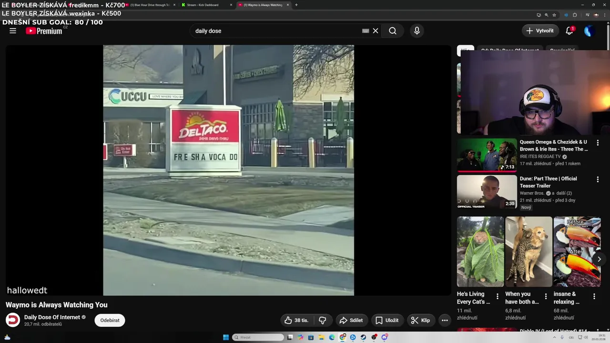Share the video via Sdílet
This screenshot has height=343, width=610.
351,321
